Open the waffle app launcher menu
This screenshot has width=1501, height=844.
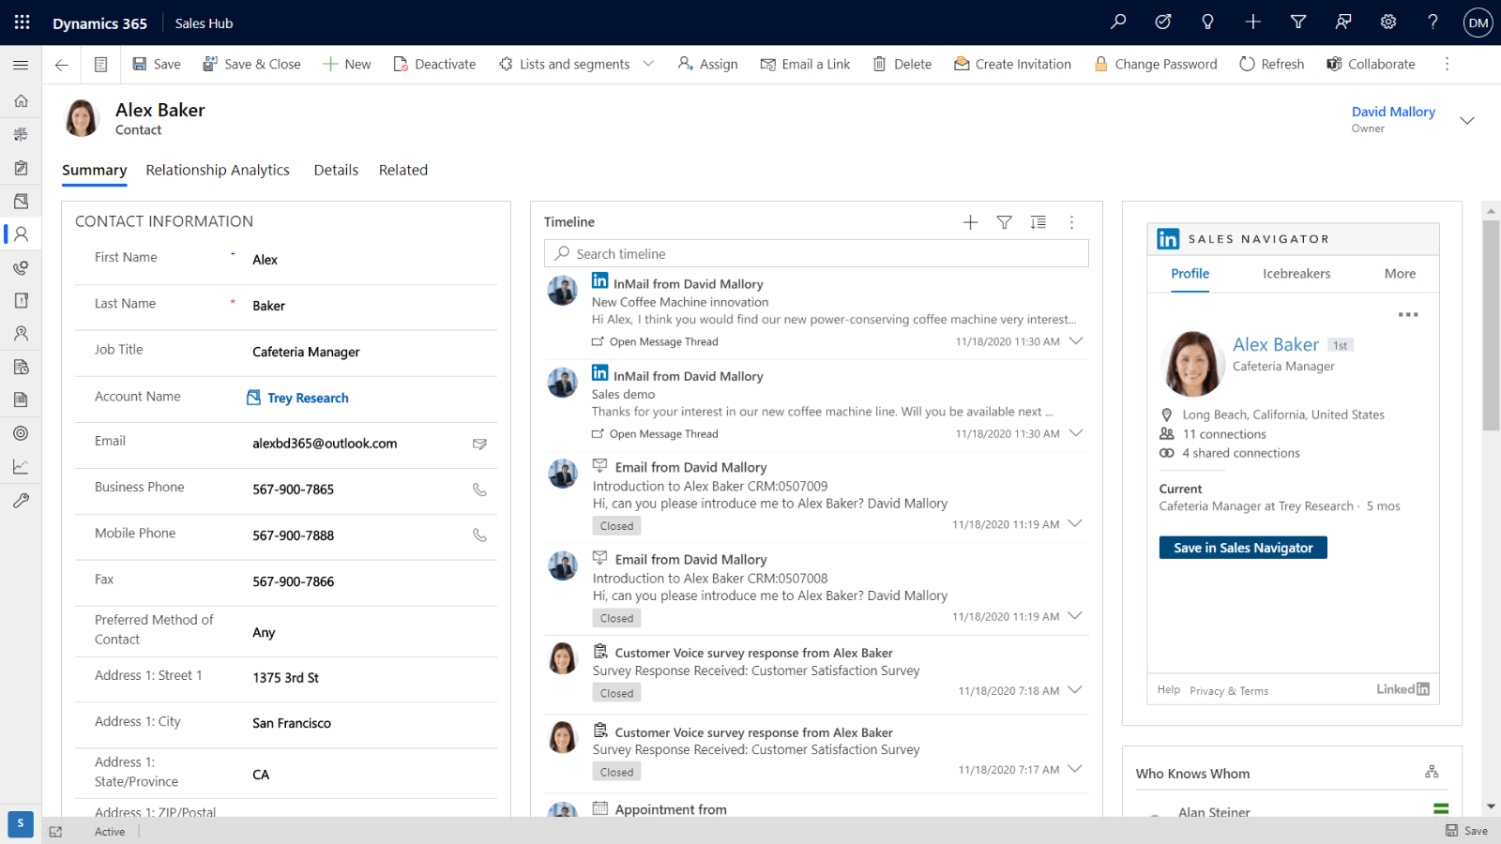pyautogui.click(x=21, y=22)
